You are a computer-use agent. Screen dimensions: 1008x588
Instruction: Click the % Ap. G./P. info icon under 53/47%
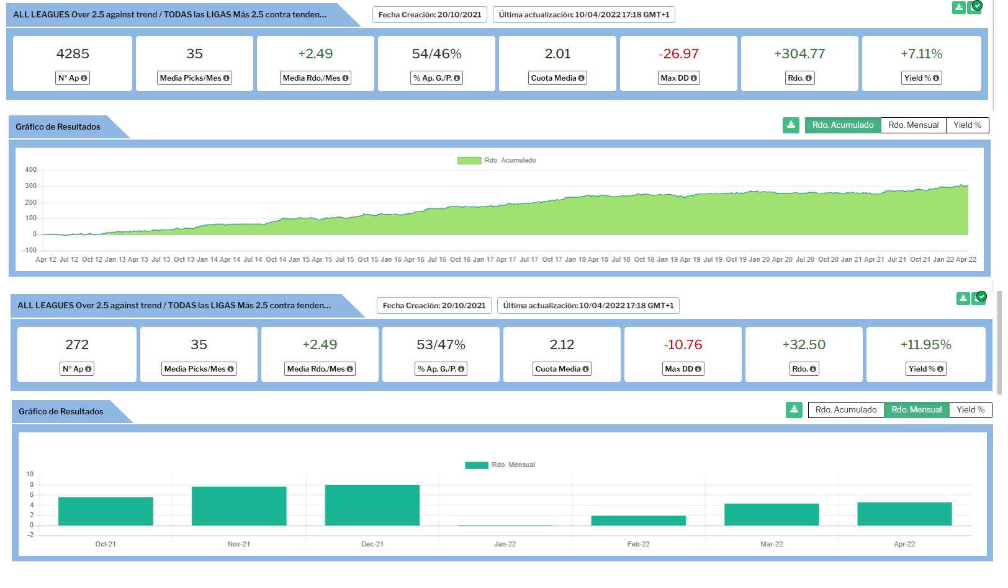[461, 369]
